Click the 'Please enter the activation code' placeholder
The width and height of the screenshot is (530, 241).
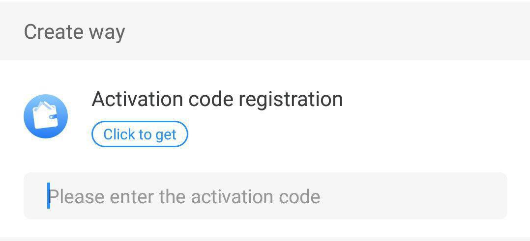(184, 196)
